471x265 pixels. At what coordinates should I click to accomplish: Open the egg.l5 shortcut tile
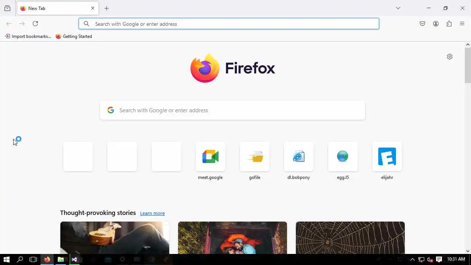tap(343, 156)
